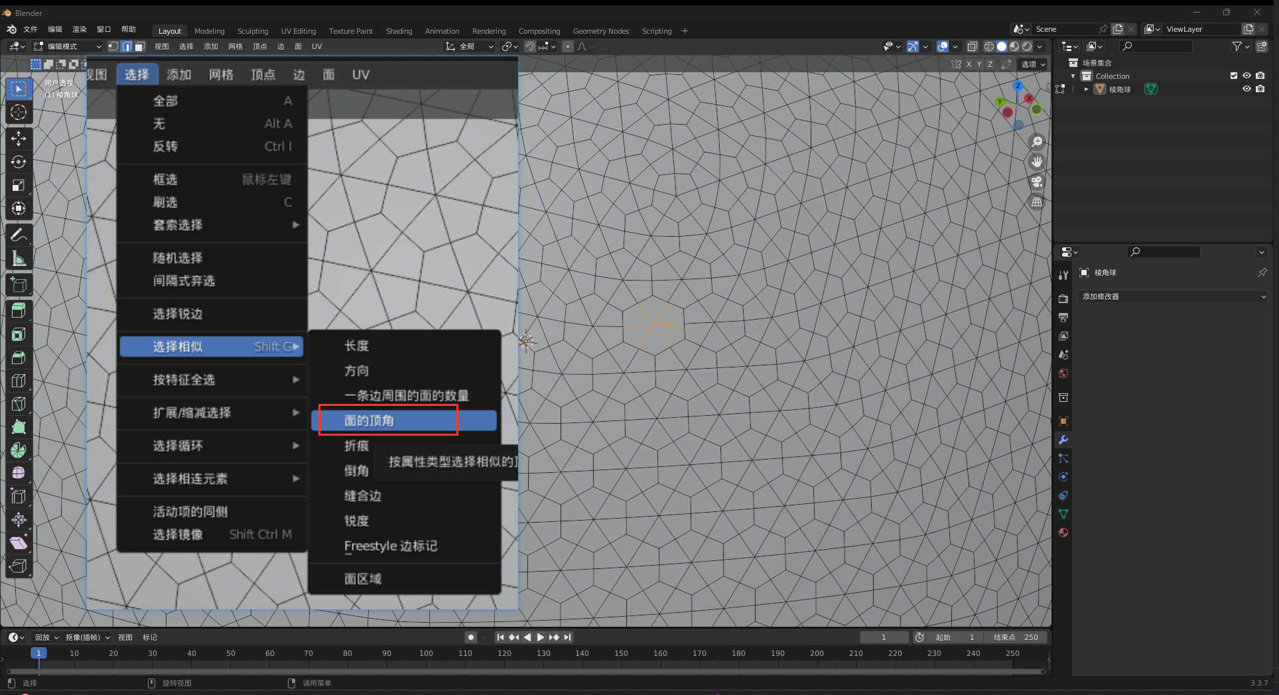Click the play animation button
This screenshot has height=695, width=1279.
tap(541, 637)
